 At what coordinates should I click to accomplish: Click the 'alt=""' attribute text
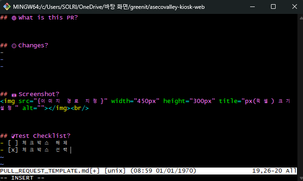click(33, 108)
